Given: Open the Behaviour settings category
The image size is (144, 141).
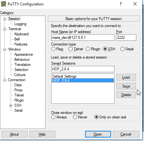Looking at the screenshot, I should 22,60.
